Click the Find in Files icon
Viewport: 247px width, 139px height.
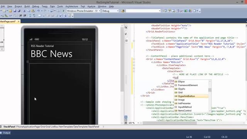coord(123,11)
